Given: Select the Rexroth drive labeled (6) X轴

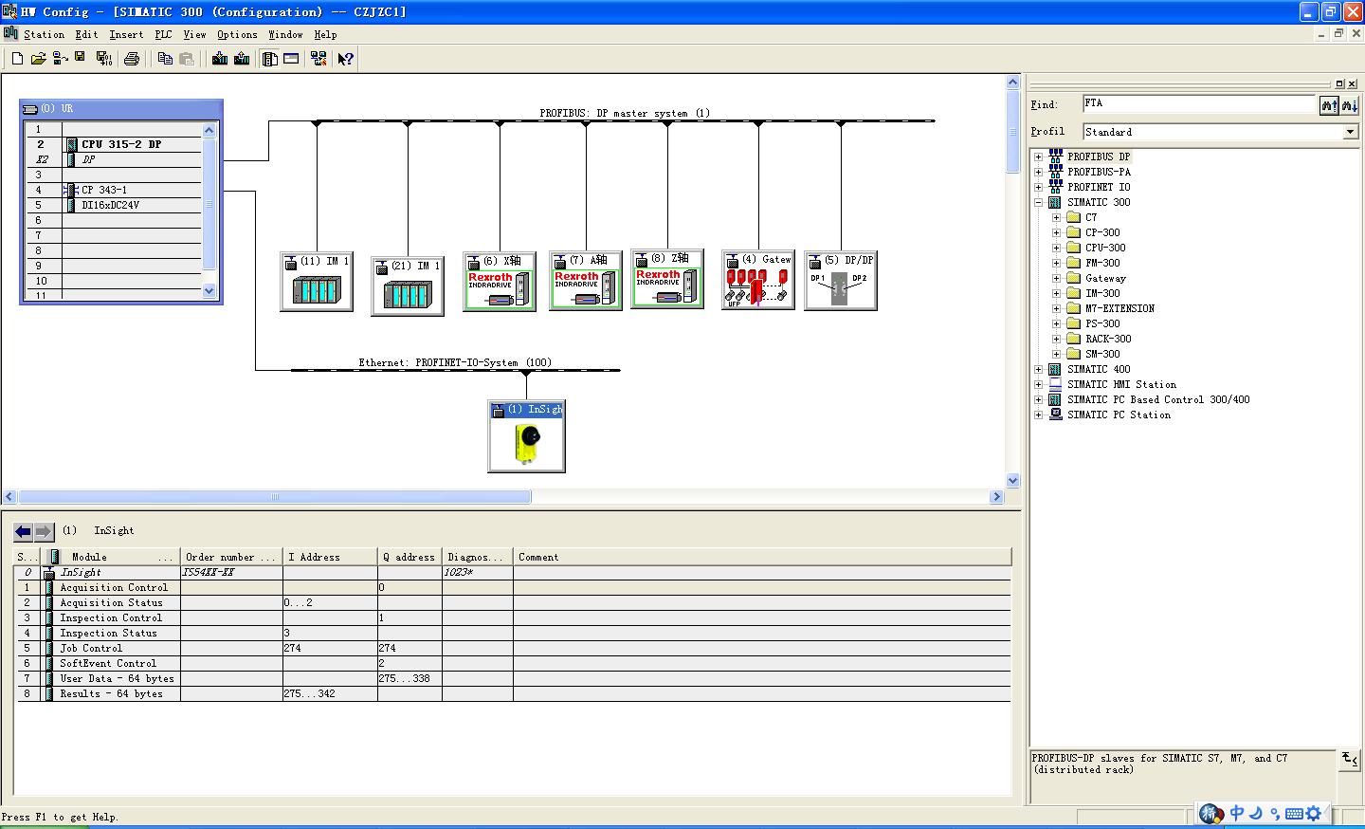Looking at the screenshot, I should tap(500, 281).
